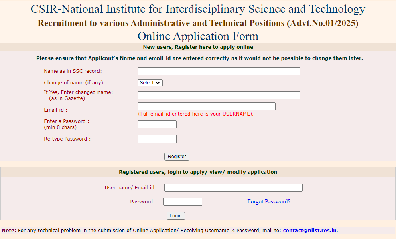This screenshot has height=239, width=396.
Task: Open the Forgot Password? link
Action: tap(269, 202)
